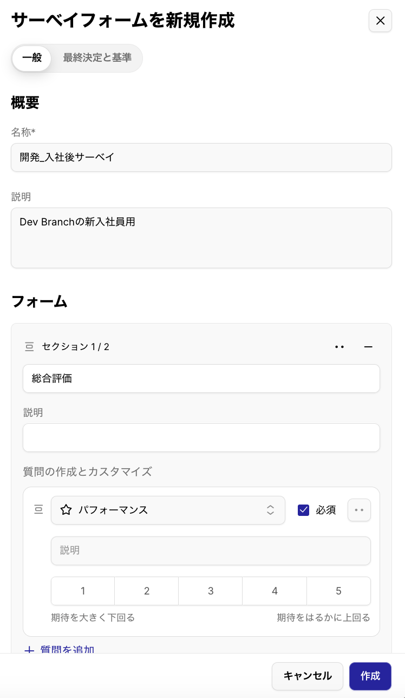405x698 pixels.
Task: Select rating 1 on the scale
Action: [x=83, y=591]
